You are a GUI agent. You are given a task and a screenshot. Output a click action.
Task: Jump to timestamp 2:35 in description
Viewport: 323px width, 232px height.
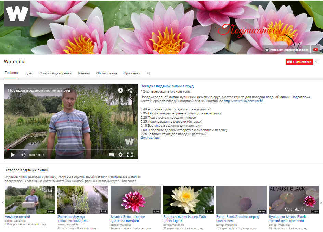144,113
